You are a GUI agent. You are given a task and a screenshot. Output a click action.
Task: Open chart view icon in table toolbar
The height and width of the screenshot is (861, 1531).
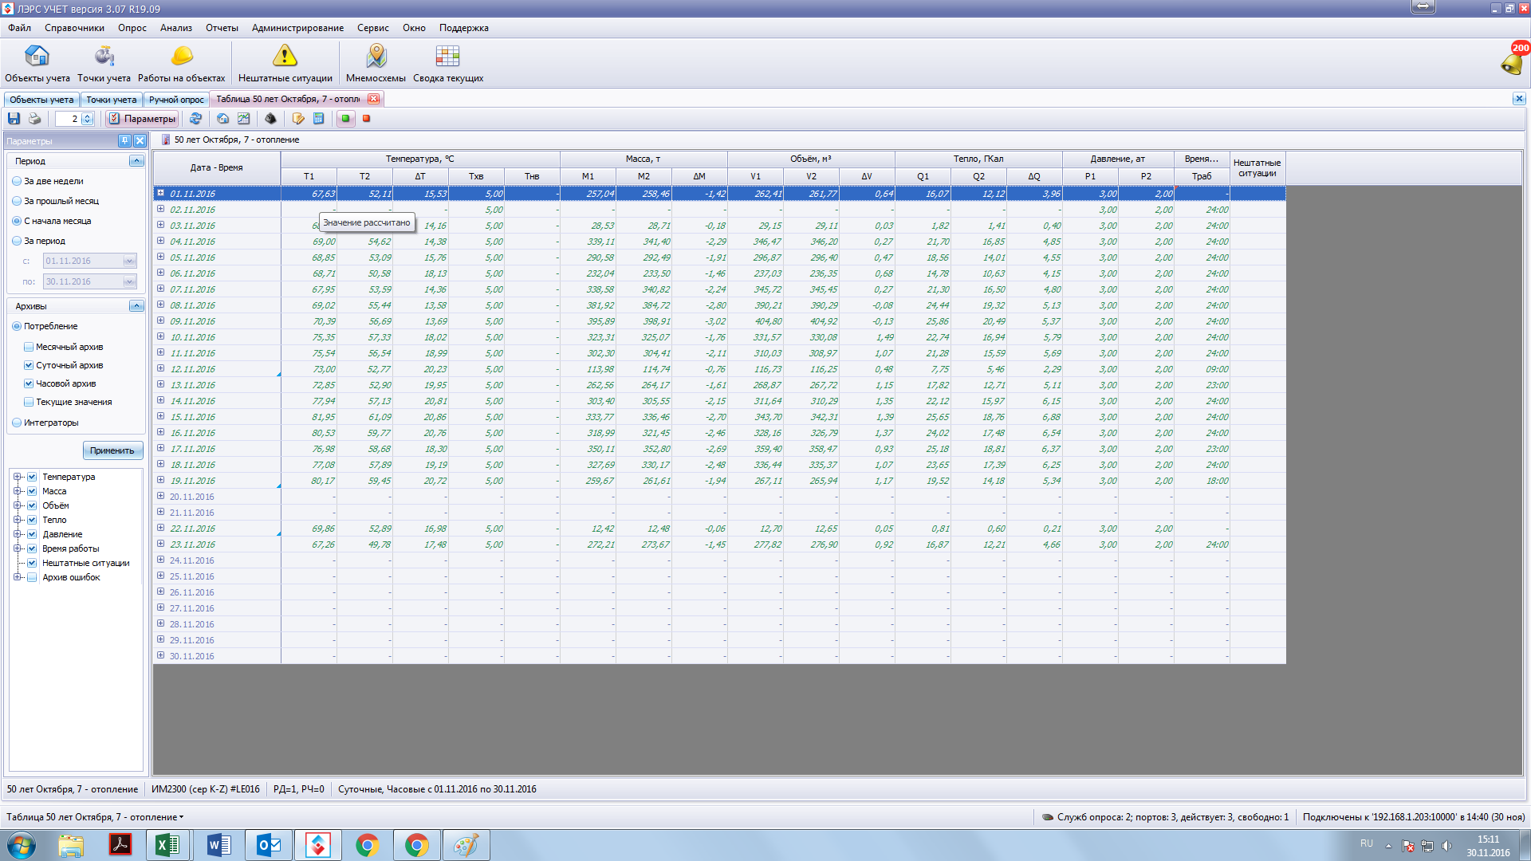[243, 119]
